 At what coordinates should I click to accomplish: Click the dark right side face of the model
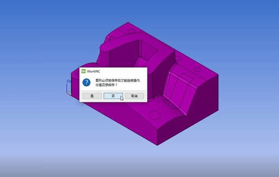[201, 110]
